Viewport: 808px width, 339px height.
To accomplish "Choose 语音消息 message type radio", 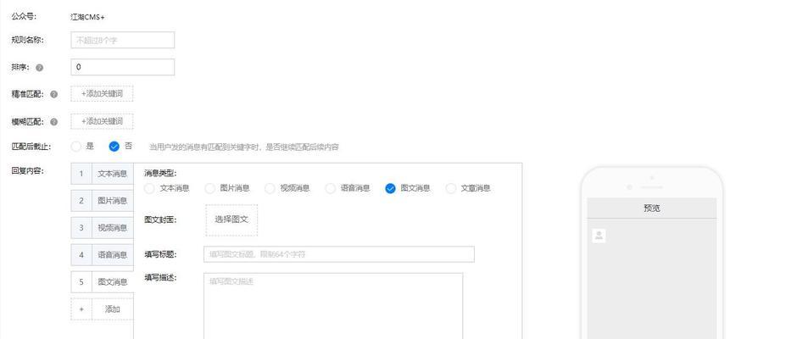I will tap(331, 188).
